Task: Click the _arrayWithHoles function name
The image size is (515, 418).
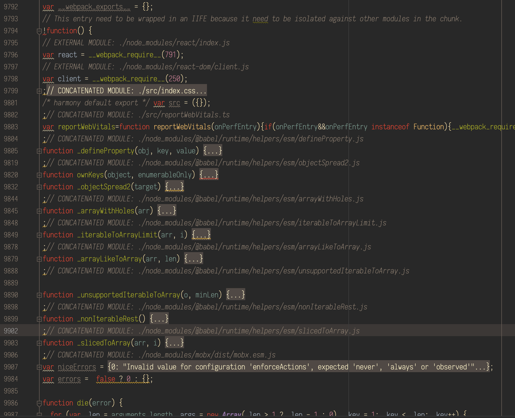Action: coord(106,211)
